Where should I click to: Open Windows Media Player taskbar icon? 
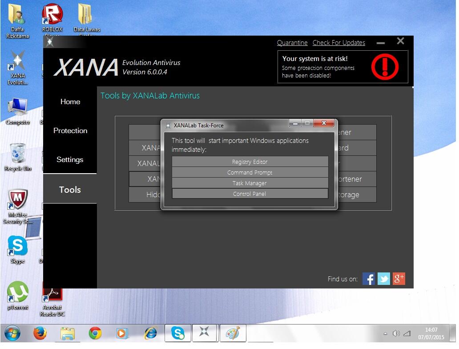click(122, 333)
